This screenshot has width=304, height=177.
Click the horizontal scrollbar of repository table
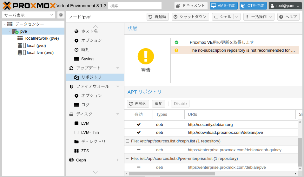click(x=172, y=174)
